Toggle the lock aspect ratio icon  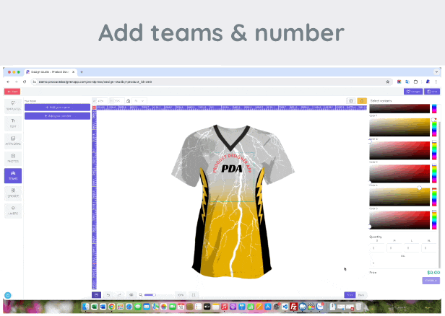tap(128, 100)
